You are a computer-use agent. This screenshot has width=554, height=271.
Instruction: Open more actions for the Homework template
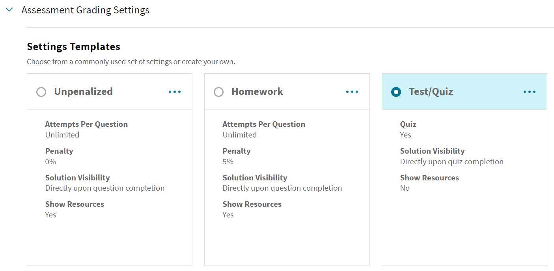[352, 92]
